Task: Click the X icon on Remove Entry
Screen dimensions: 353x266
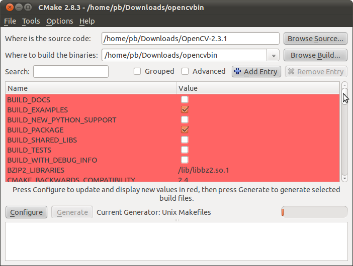Action: [291, 71]
